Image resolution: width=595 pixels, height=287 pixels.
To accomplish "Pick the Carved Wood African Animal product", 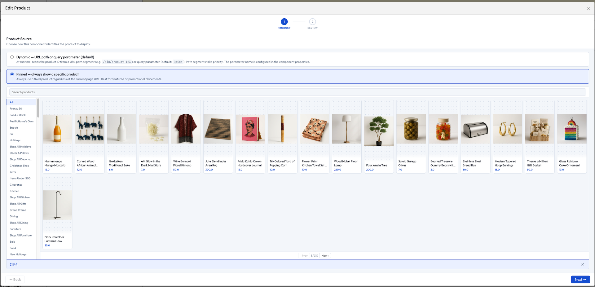I will (90, 136).
